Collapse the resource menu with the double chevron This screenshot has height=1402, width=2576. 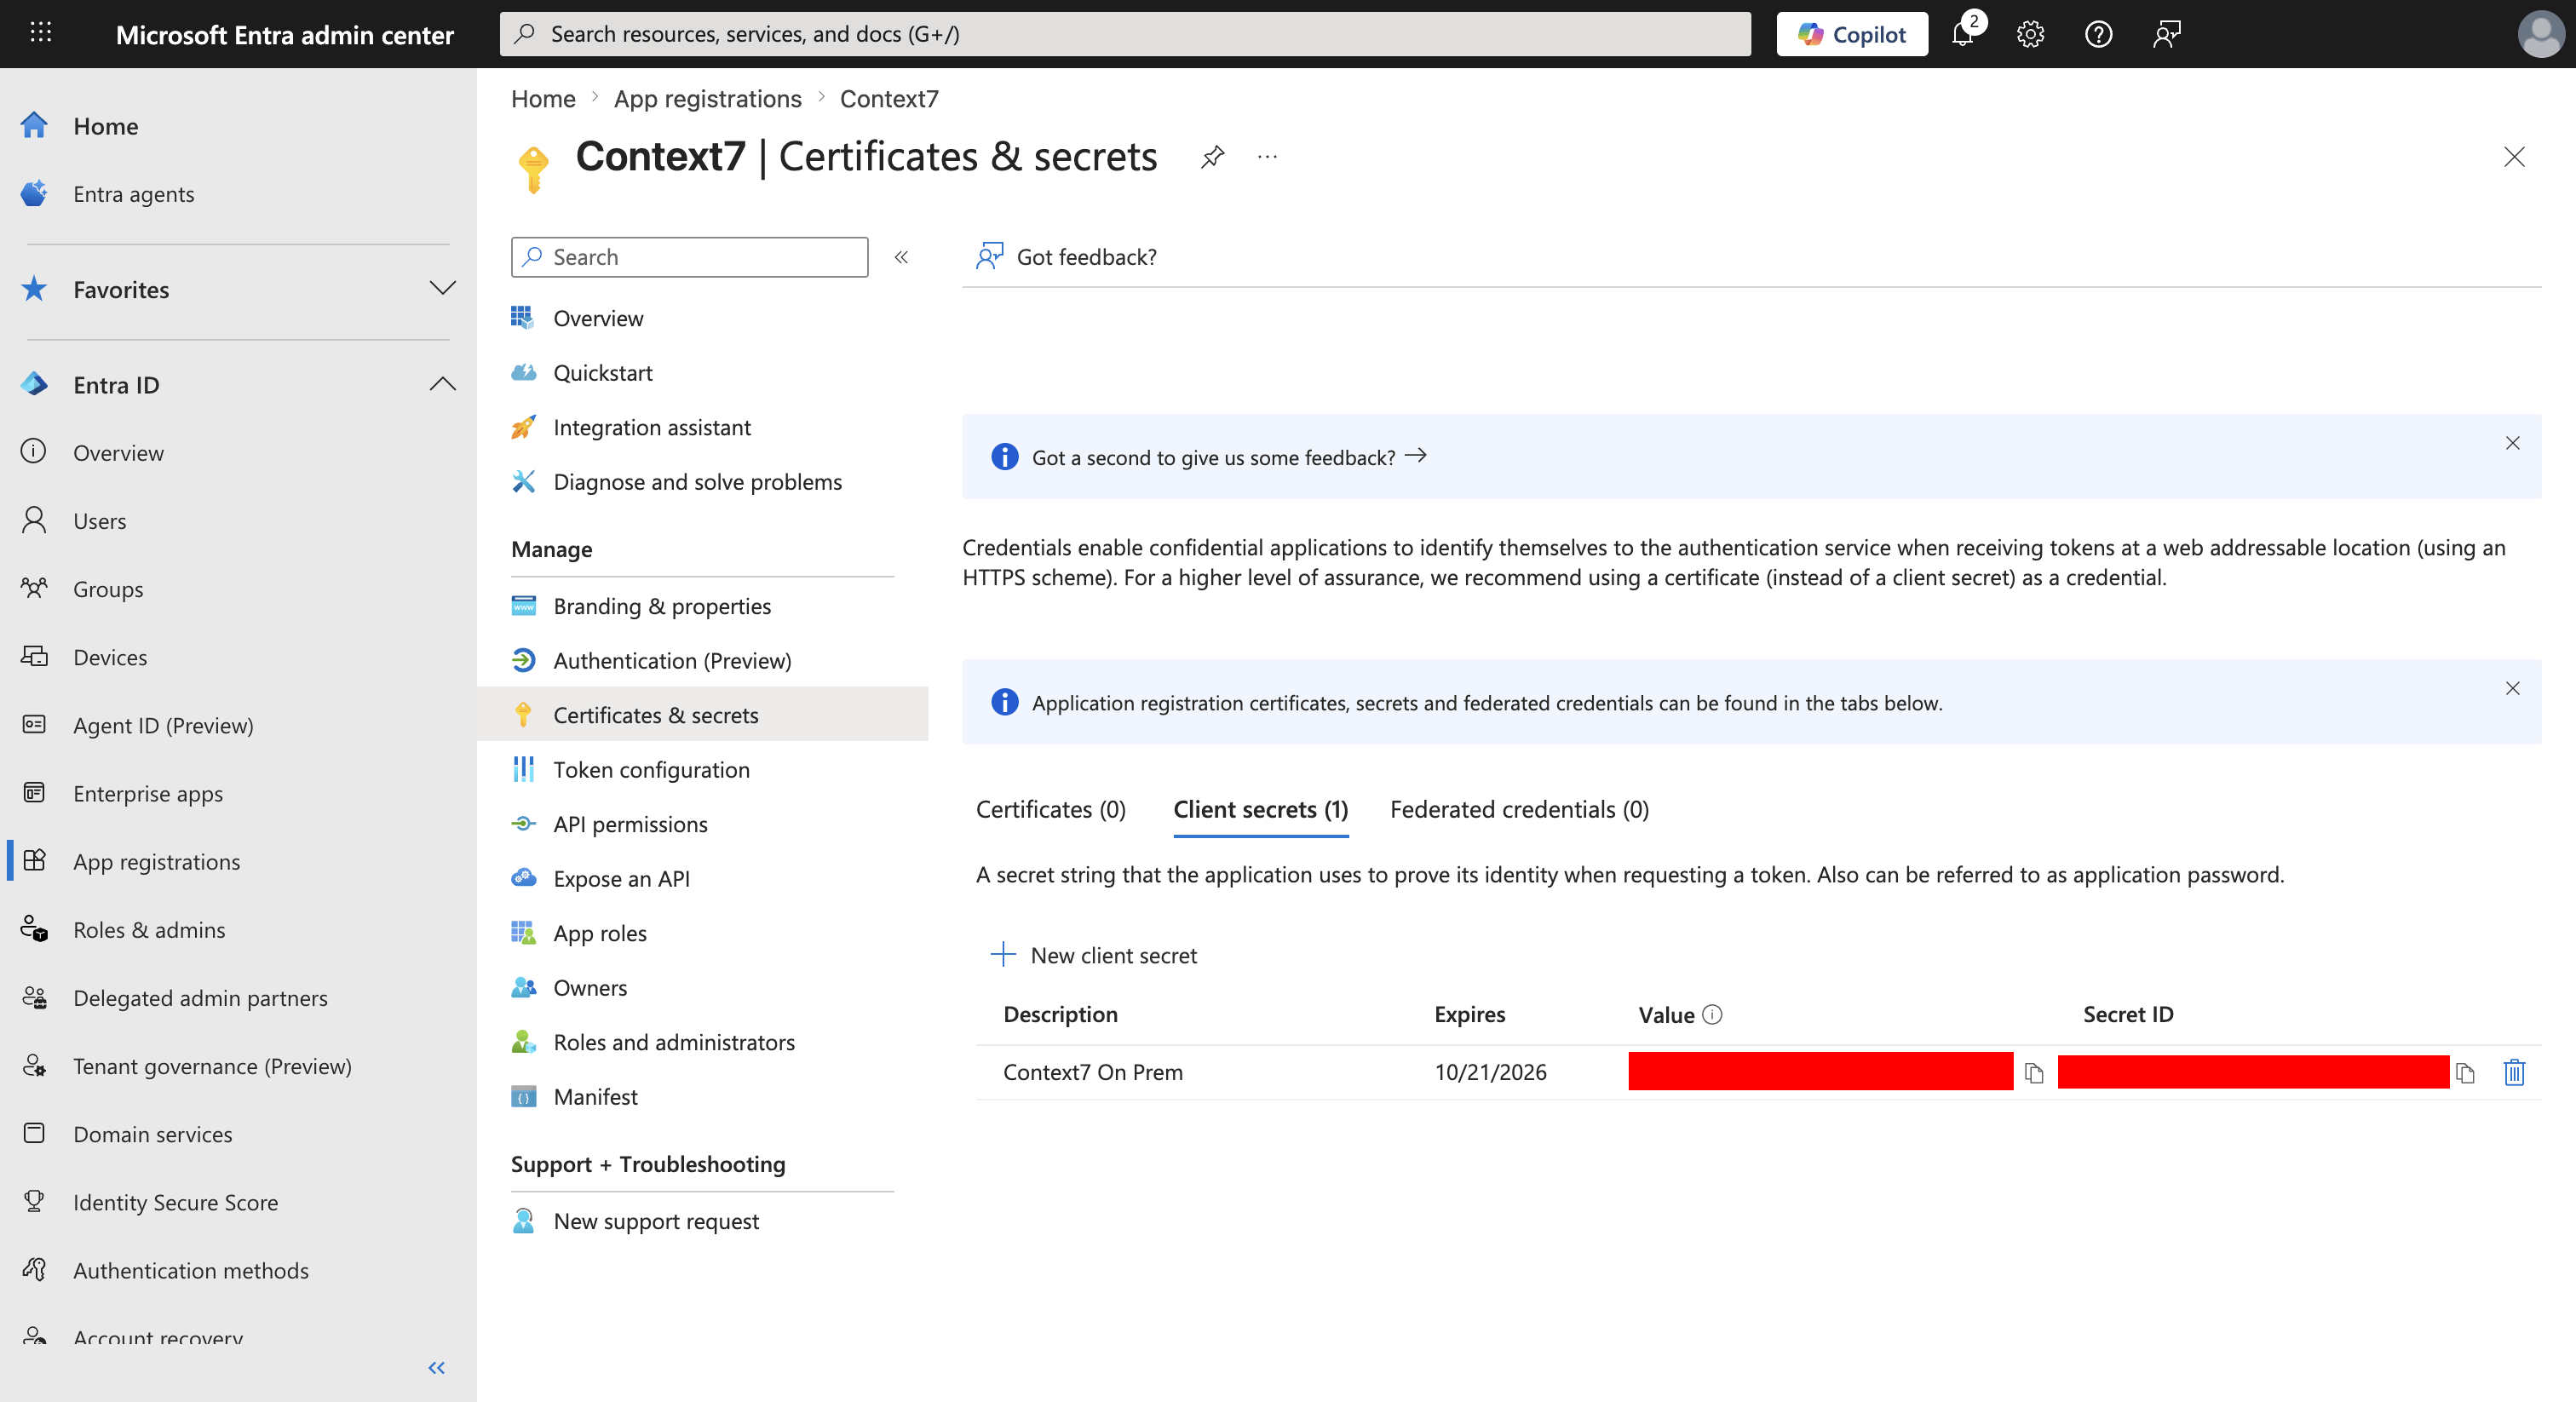click(901, 257)
